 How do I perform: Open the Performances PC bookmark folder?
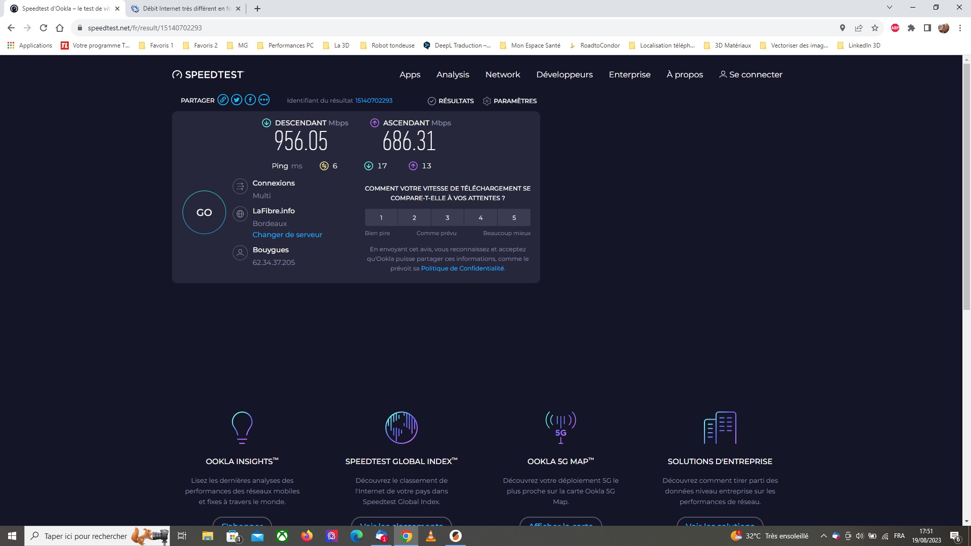click(285, 45)
